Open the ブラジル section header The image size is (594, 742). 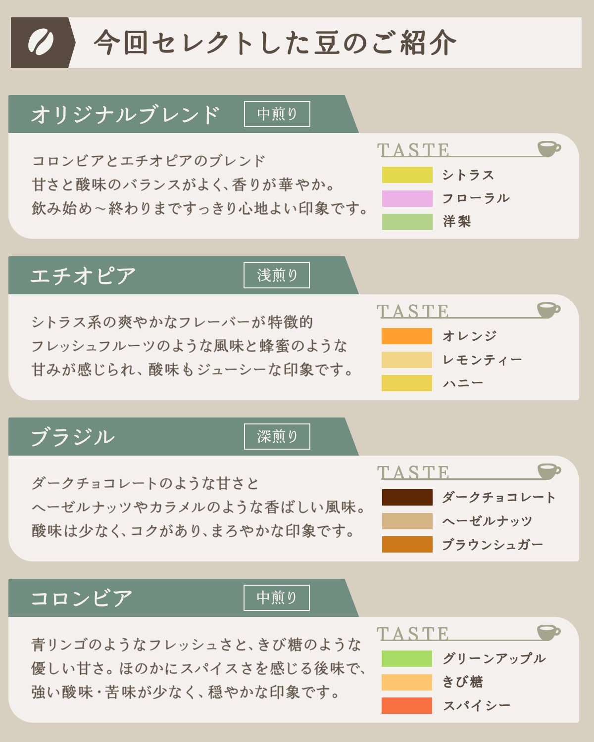click(x=73, y=437)
